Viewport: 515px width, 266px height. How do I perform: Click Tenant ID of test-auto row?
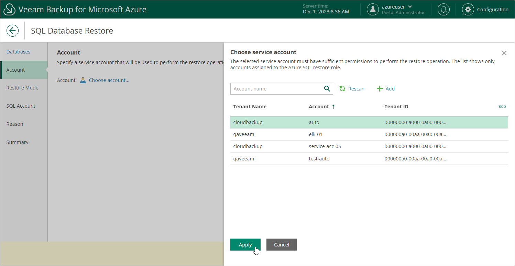(x=415, y=159)
